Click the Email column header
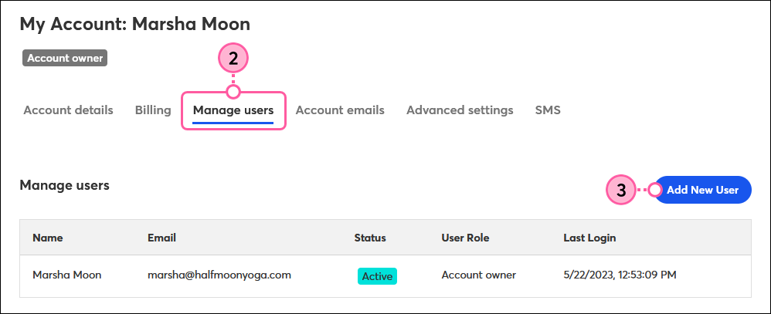 coord(161,238)
